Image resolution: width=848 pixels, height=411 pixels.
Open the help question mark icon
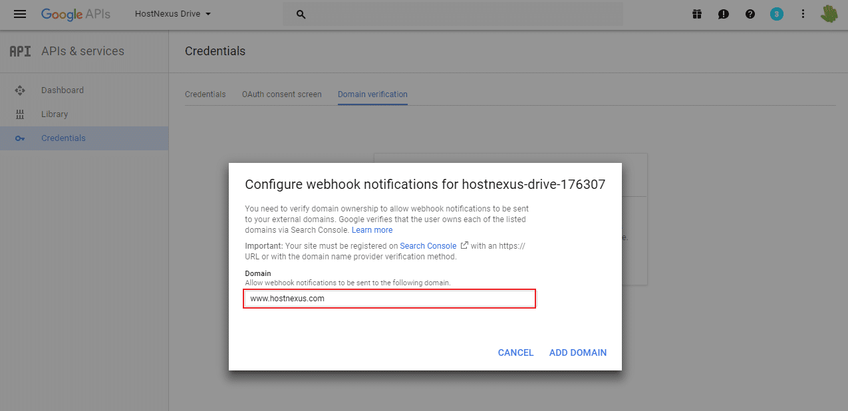coord(750,14)
